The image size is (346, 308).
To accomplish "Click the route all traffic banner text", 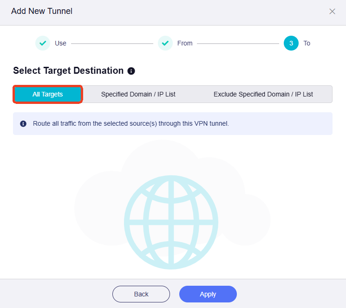I will [131, 124].
